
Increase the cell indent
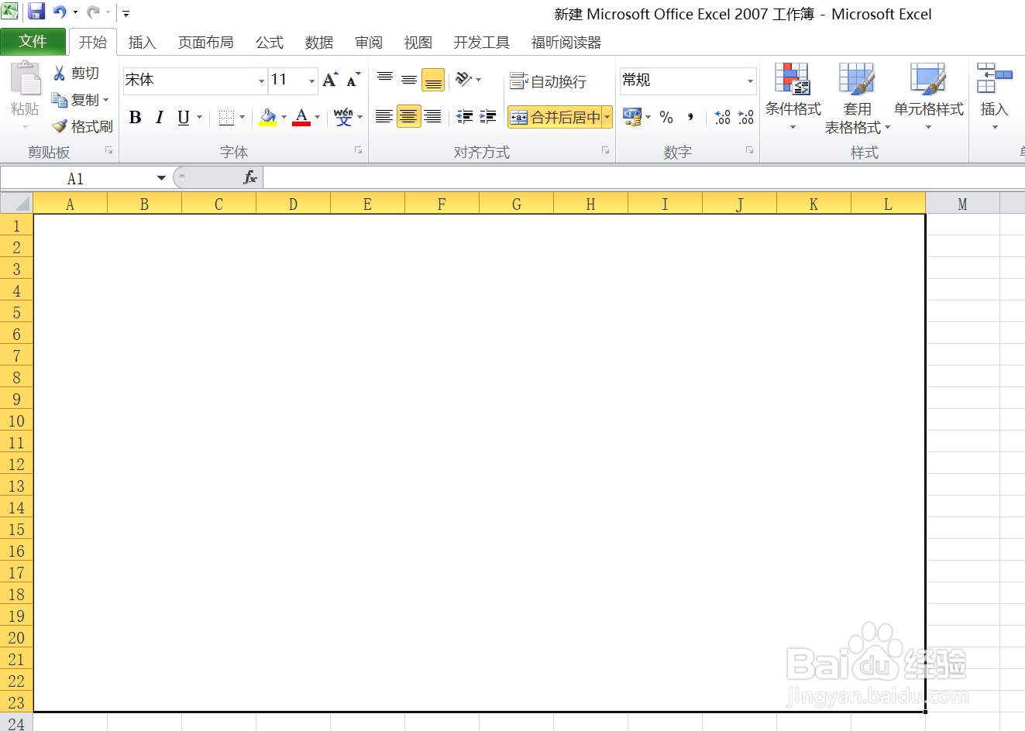click(488, 117)
